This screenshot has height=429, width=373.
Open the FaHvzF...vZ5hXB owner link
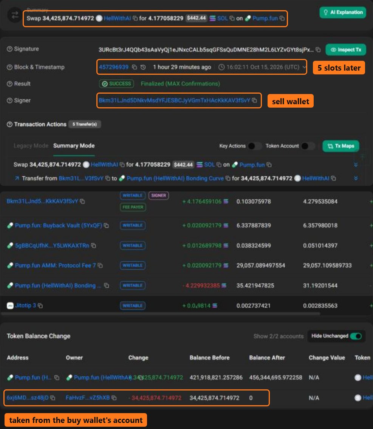click(x=88, y=398)
